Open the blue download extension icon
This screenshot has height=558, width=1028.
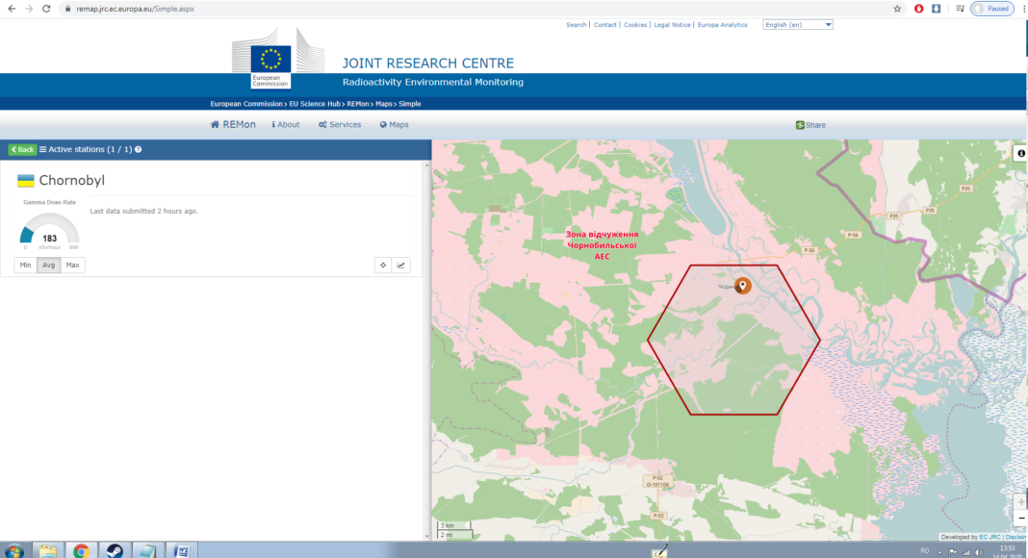coord(937,9)
